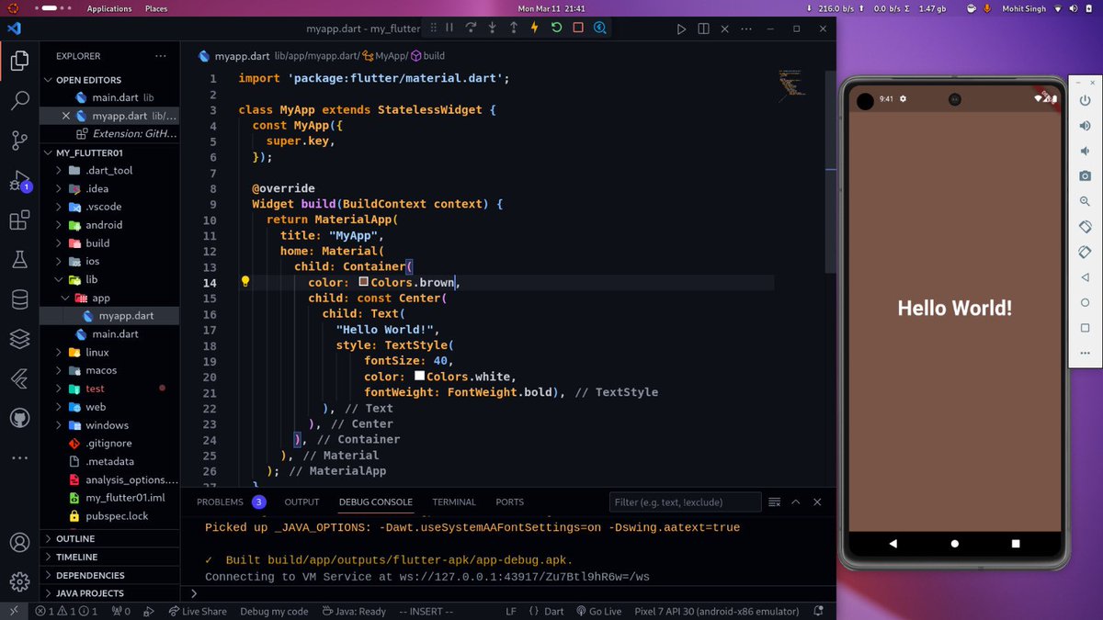Expand the OUTLINE section
Image resolution: width=1103 pixels, height=620 pixels.
(x=110, y=539)
